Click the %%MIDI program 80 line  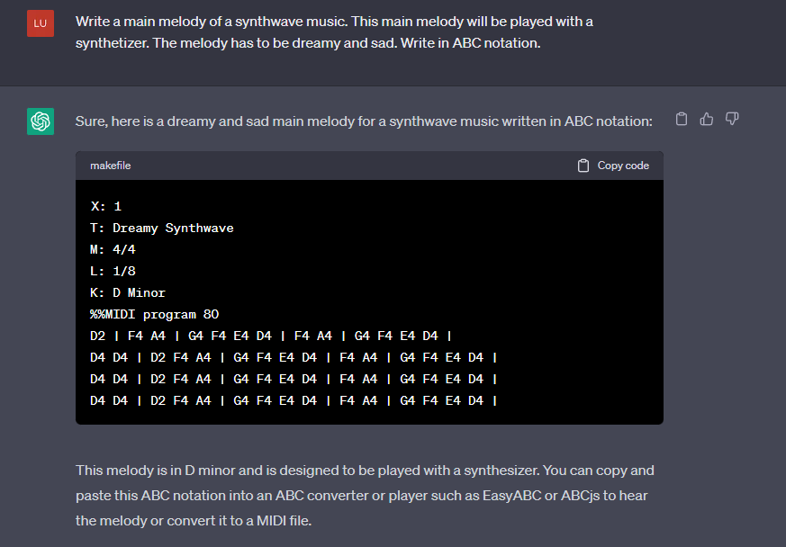154,314
